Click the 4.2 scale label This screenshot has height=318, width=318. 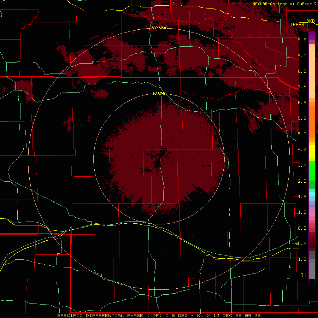coord(302,150)
